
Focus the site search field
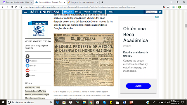(x=151, y=12)
